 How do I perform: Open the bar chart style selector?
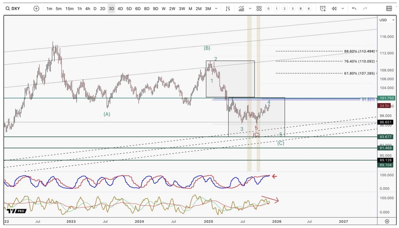[x=228, y=9]
